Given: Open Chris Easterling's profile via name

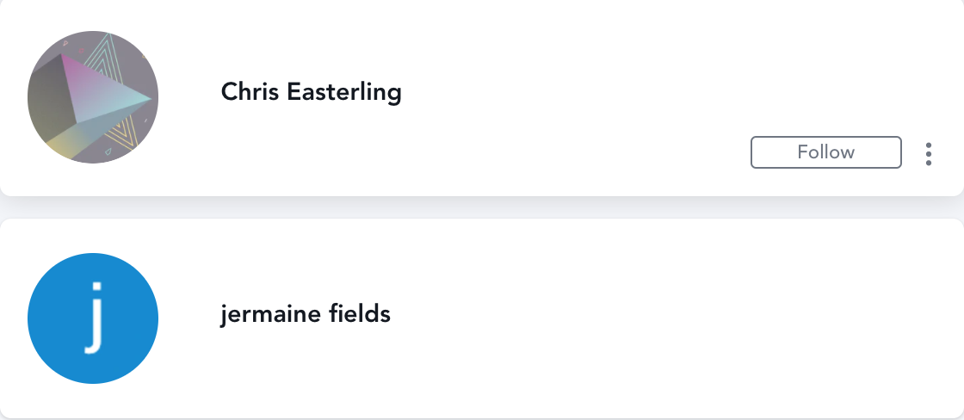Looking at the screenshot, I should coord(311,92).
